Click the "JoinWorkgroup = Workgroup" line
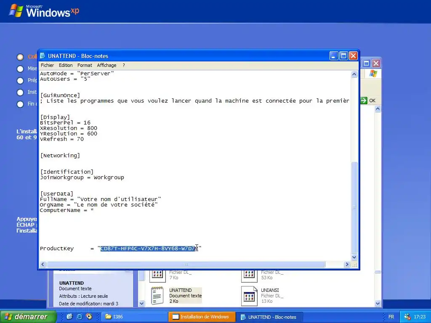 (x=82, y=177)
